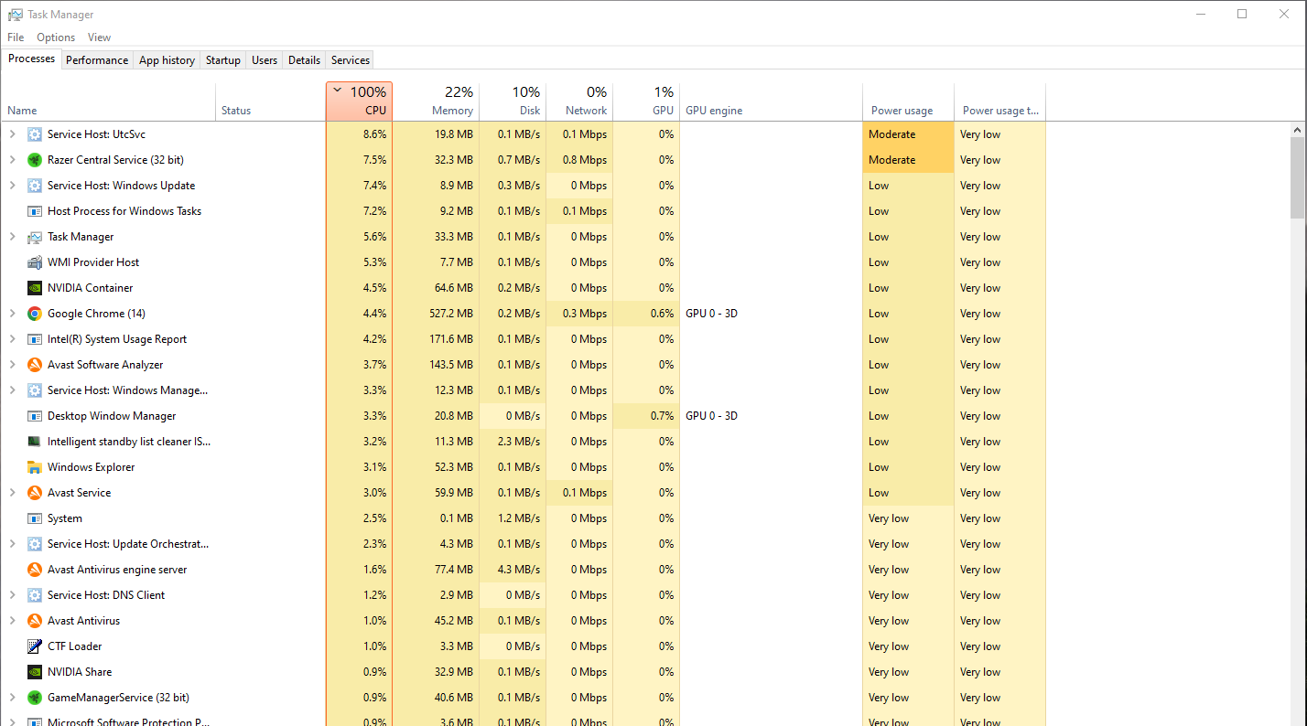Sort by the Network column header
Screen dimensions: 1307x726
[x=579, y=101]
